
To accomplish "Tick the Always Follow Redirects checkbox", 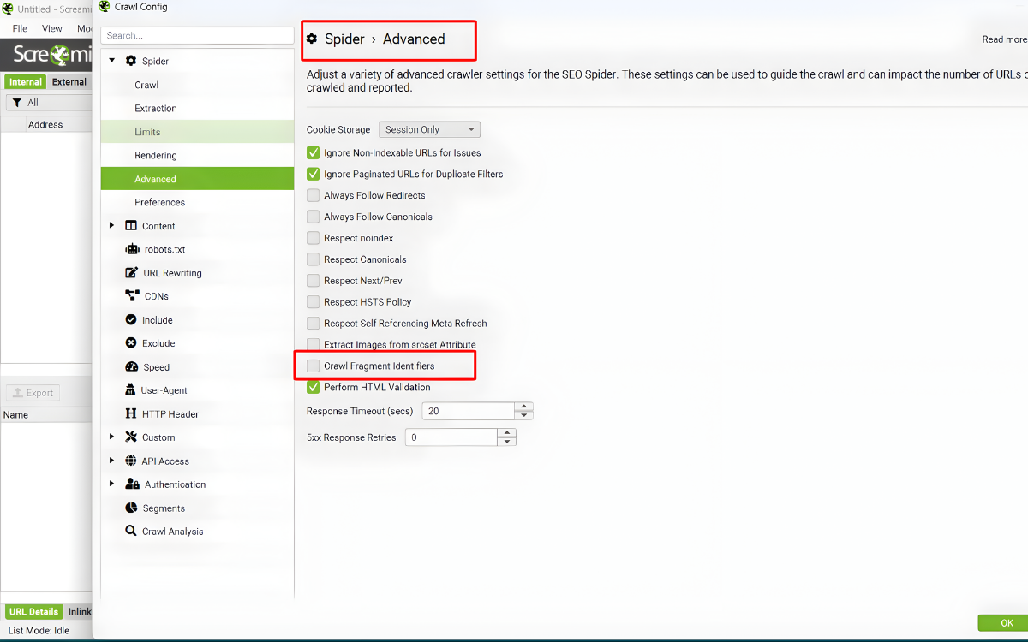I will [314, 196].
